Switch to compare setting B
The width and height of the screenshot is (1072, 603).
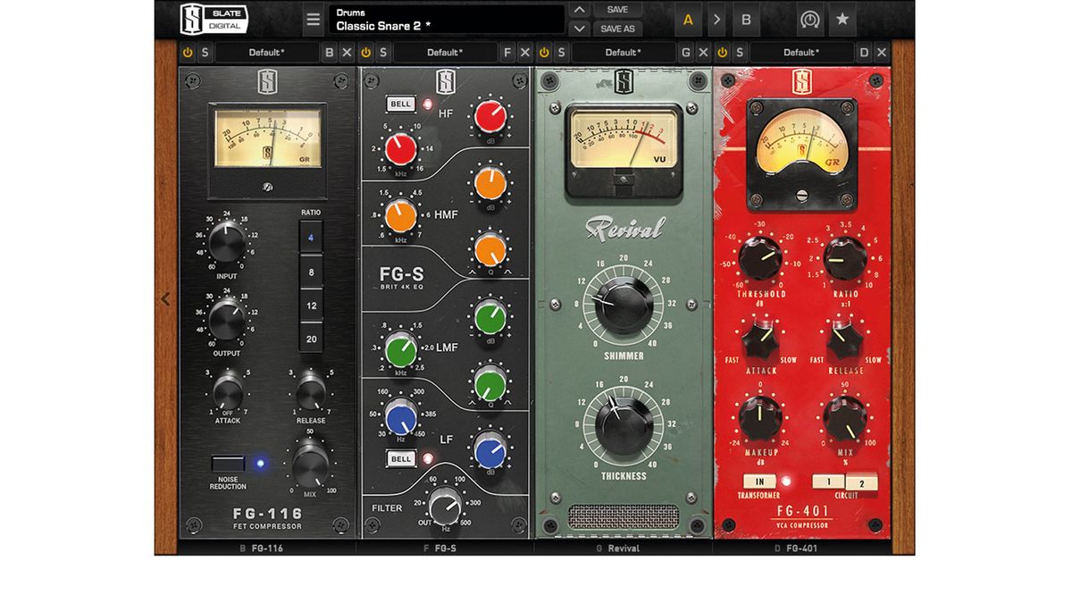[x=748, y=20]
